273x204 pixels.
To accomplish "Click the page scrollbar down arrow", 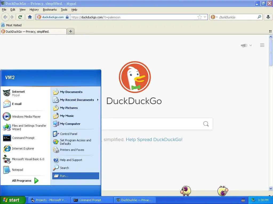I will pyautogui.click(x=271, y=188).
